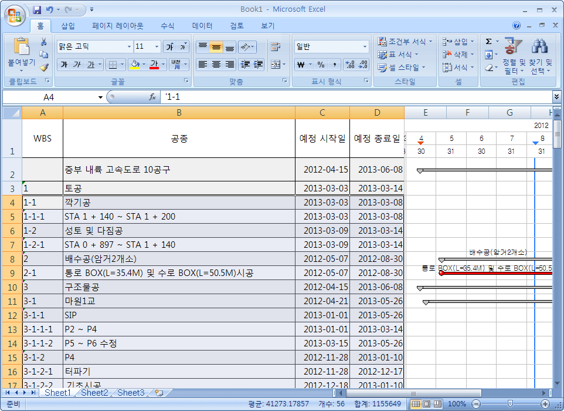This screenshot has width=564, height=411.
Task: Click the Save icon in quick access toolbar
Action: click(37, 10)
